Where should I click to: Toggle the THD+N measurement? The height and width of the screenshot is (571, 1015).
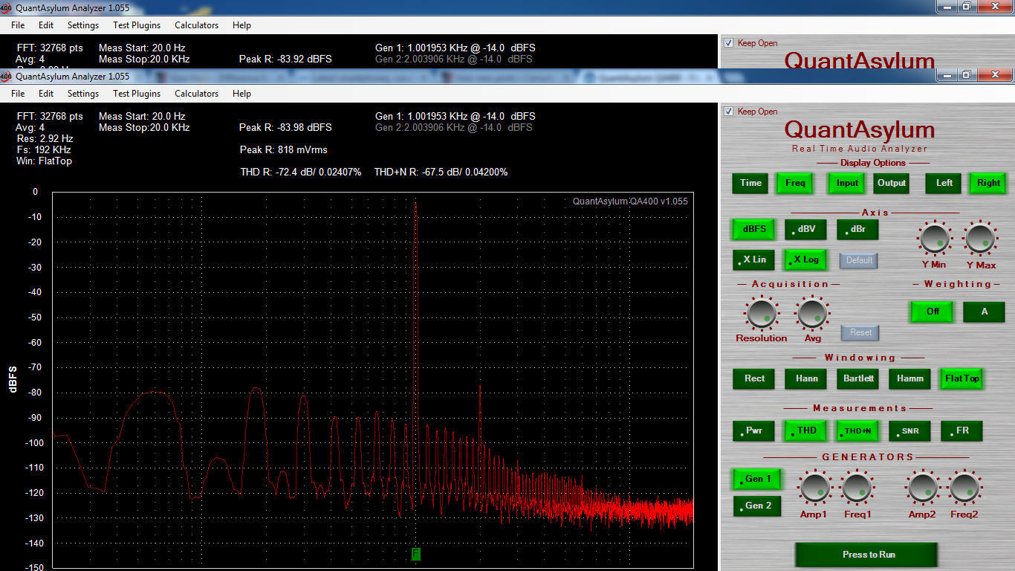[x=857, y=430]
